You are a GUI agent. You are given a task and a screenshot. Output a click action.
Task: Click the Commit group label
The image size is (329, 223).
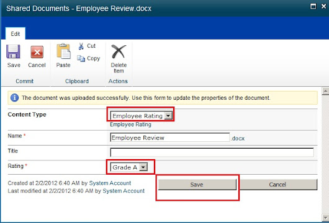click(25, 81)
